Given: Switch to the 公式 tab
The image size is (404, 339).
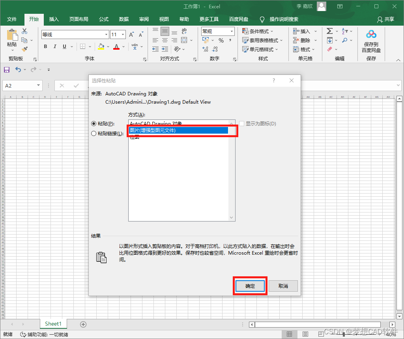Looking at the screenshot, I should point(104,19).
